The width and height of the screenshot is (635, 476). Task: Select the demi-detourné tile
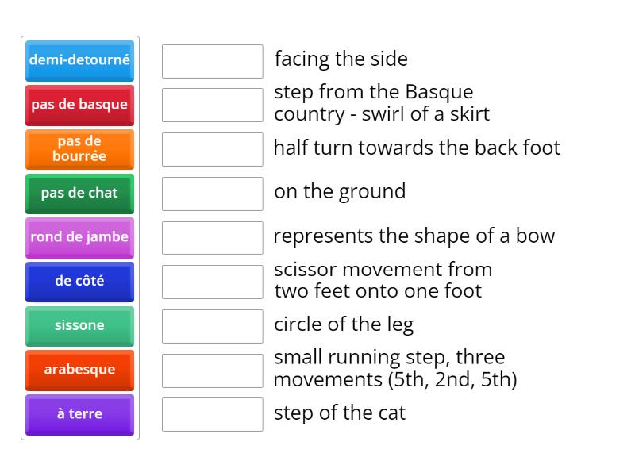(x=80, y=61)
